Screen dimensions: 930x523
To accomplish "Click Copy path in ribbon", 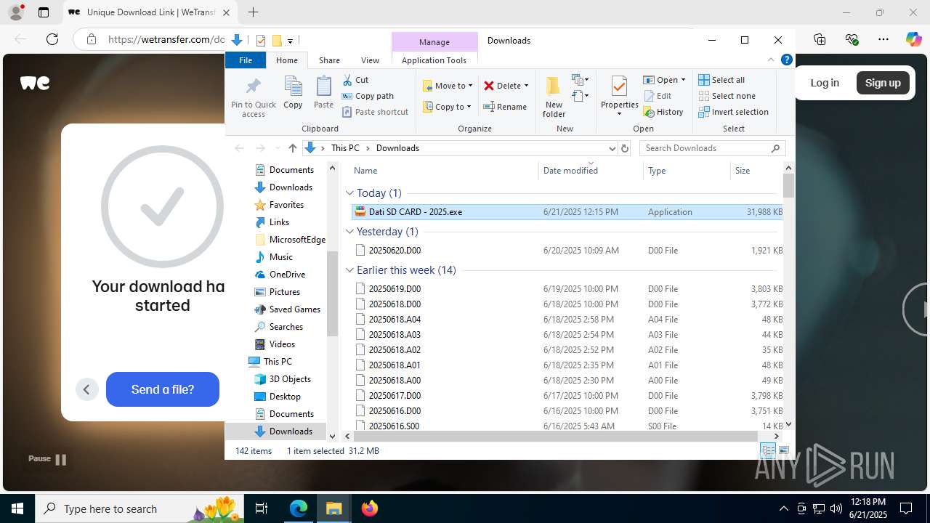I will click(368, 96).
